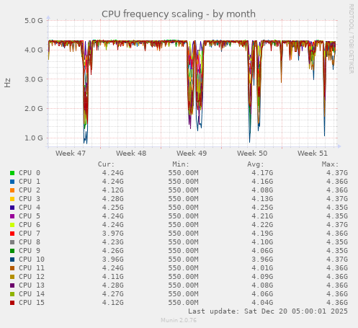Click CPU 6 average value 4.22G
This screenshot has height=328, width=358.
tap(262, 225)
